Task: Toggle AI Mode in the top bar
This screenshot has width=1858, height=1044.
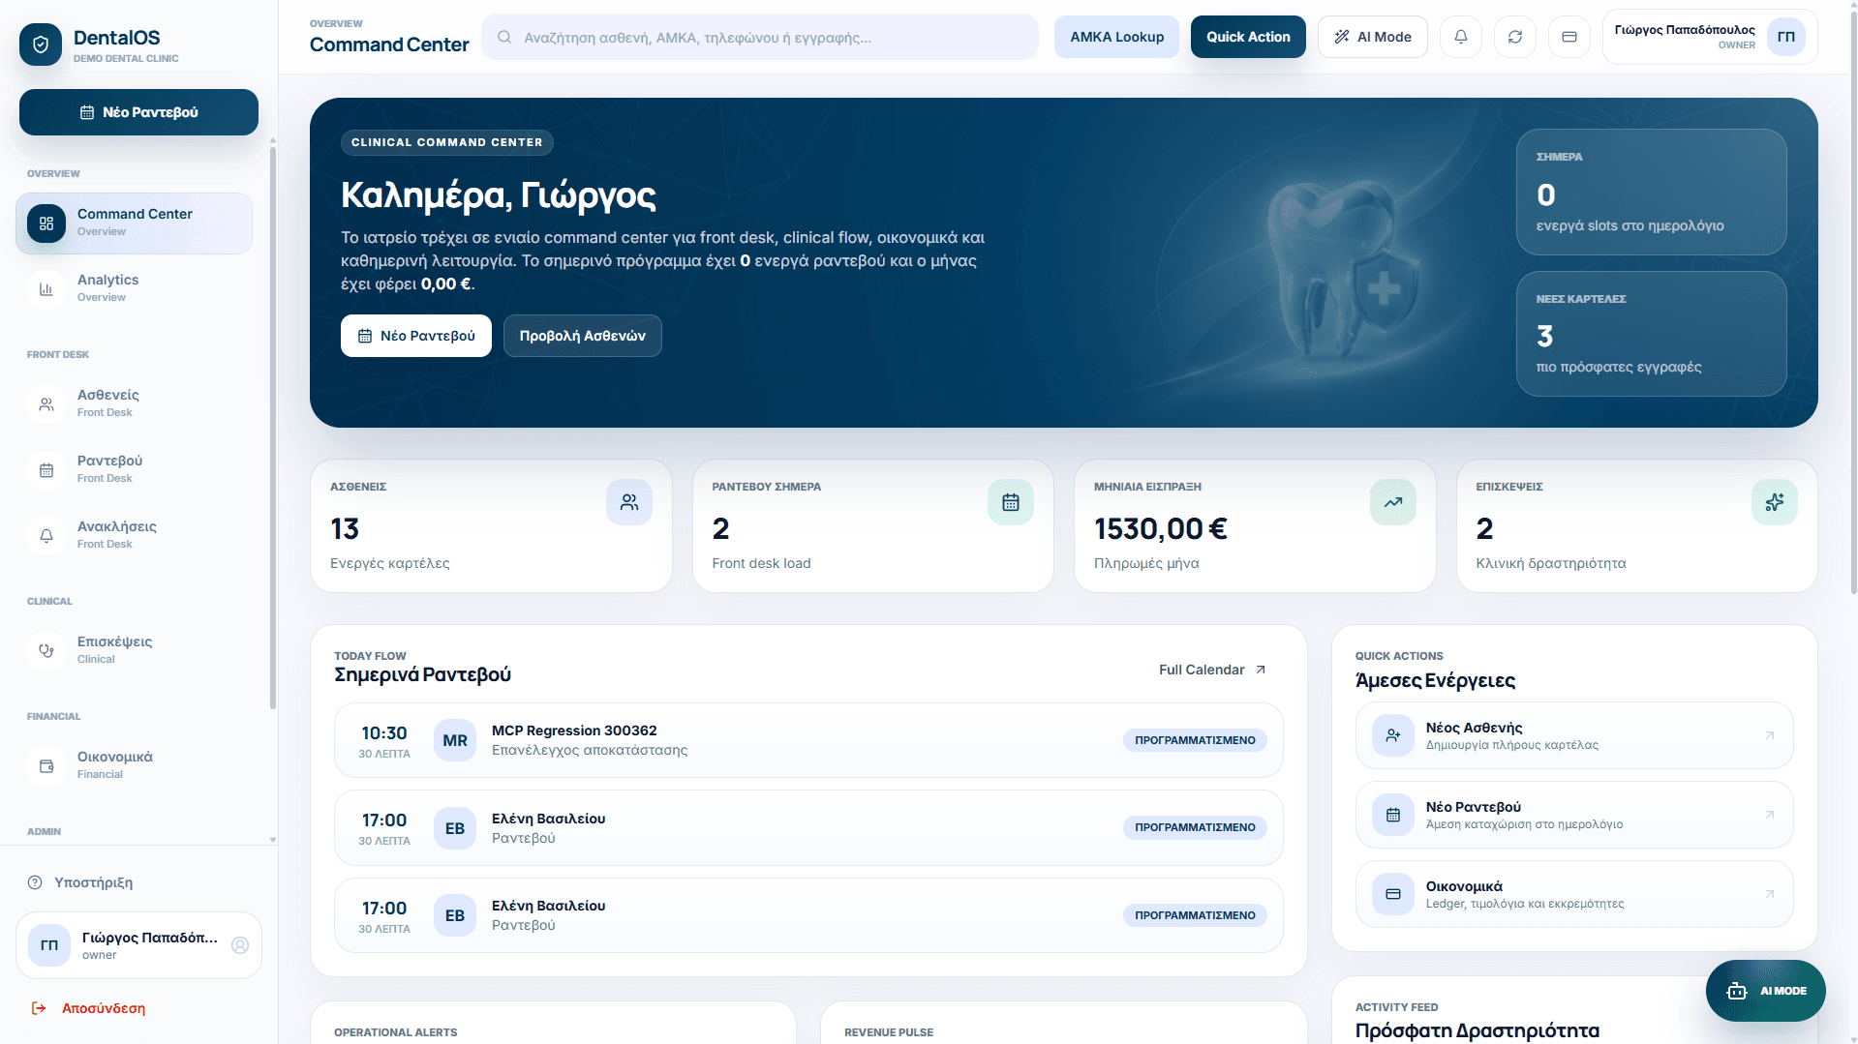Action: [1372, 37]
